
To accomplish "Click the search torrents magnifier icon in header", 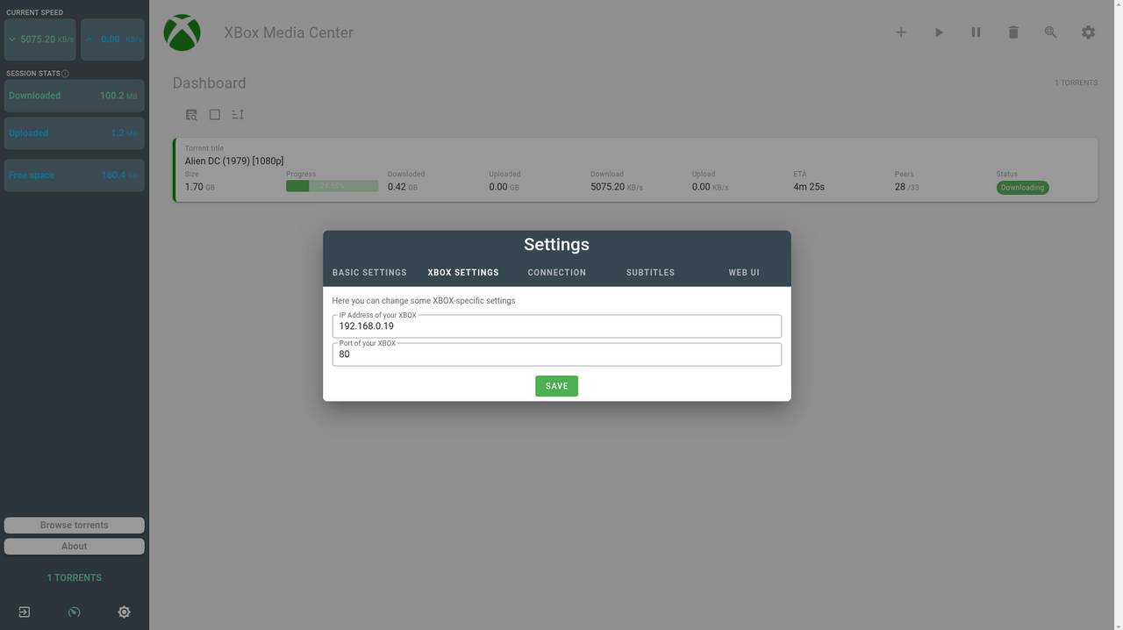I will pyautogui.click(x=1051, y=32).
